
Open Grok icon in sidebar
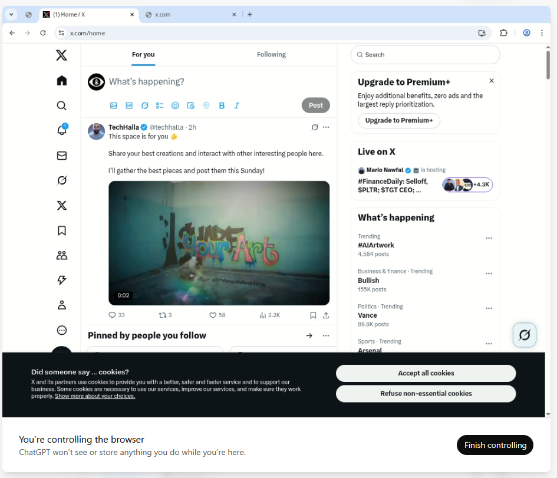[62, 180]
